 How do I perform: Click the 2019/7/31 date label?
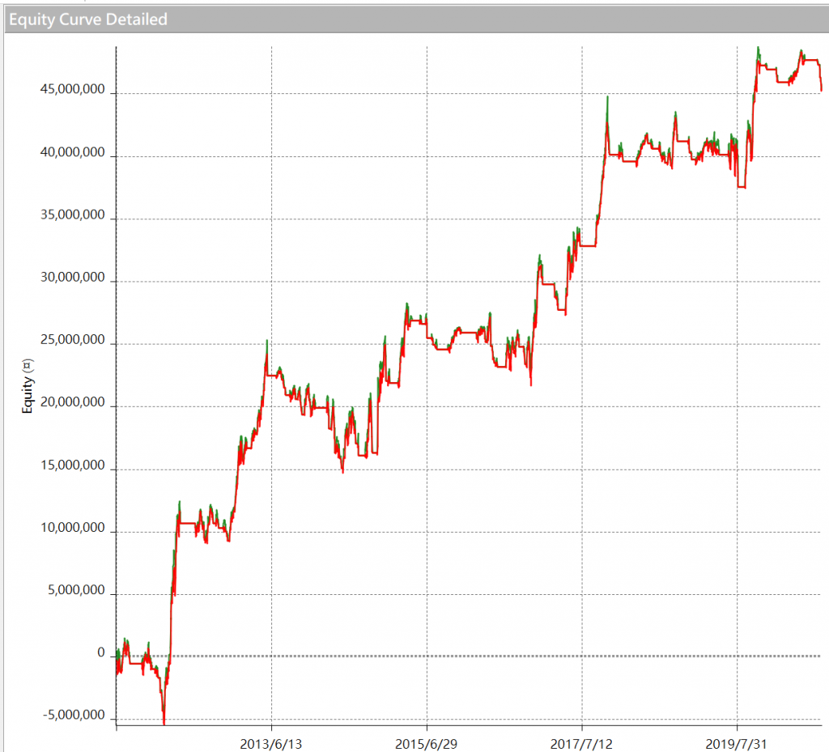click(x=737, y=741)
